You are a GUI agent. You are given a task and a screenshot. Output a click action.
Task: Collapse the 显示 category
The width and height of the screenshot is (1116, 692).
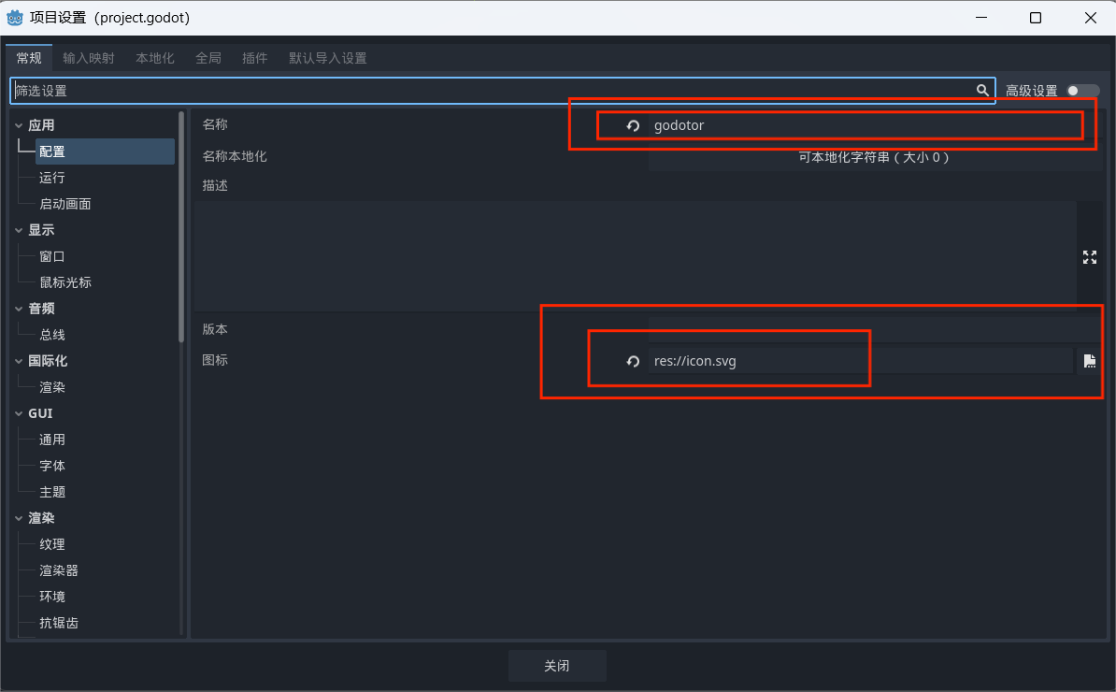pyautogui.click(x=19, y=230)
